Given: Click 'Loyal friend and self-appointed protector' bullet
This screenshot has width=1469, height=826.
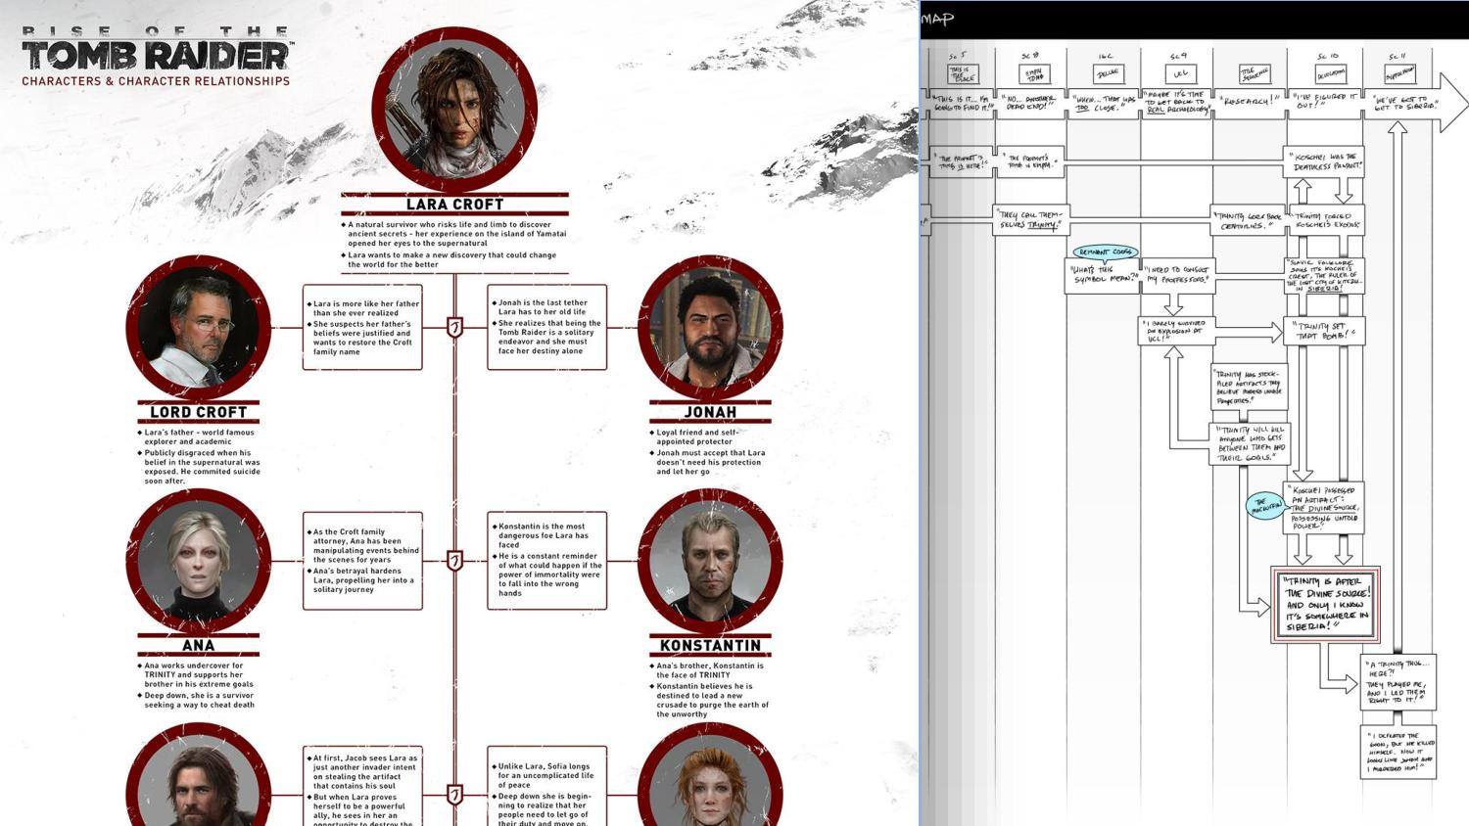Looking at the screenshot, I should tap(697, 436).
